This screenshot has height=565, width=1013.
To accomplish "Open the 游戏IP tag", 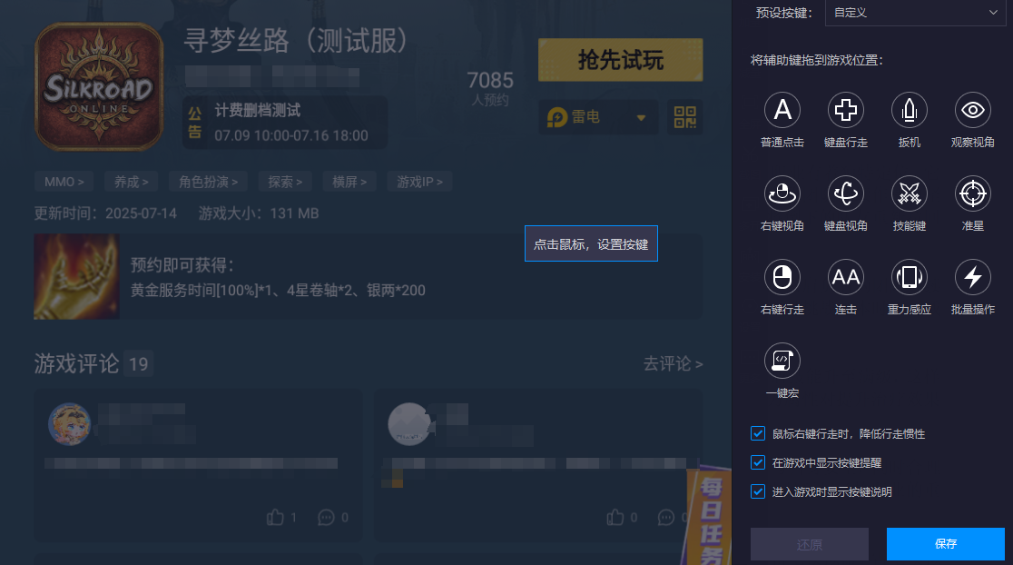I will tap(419, 182).
